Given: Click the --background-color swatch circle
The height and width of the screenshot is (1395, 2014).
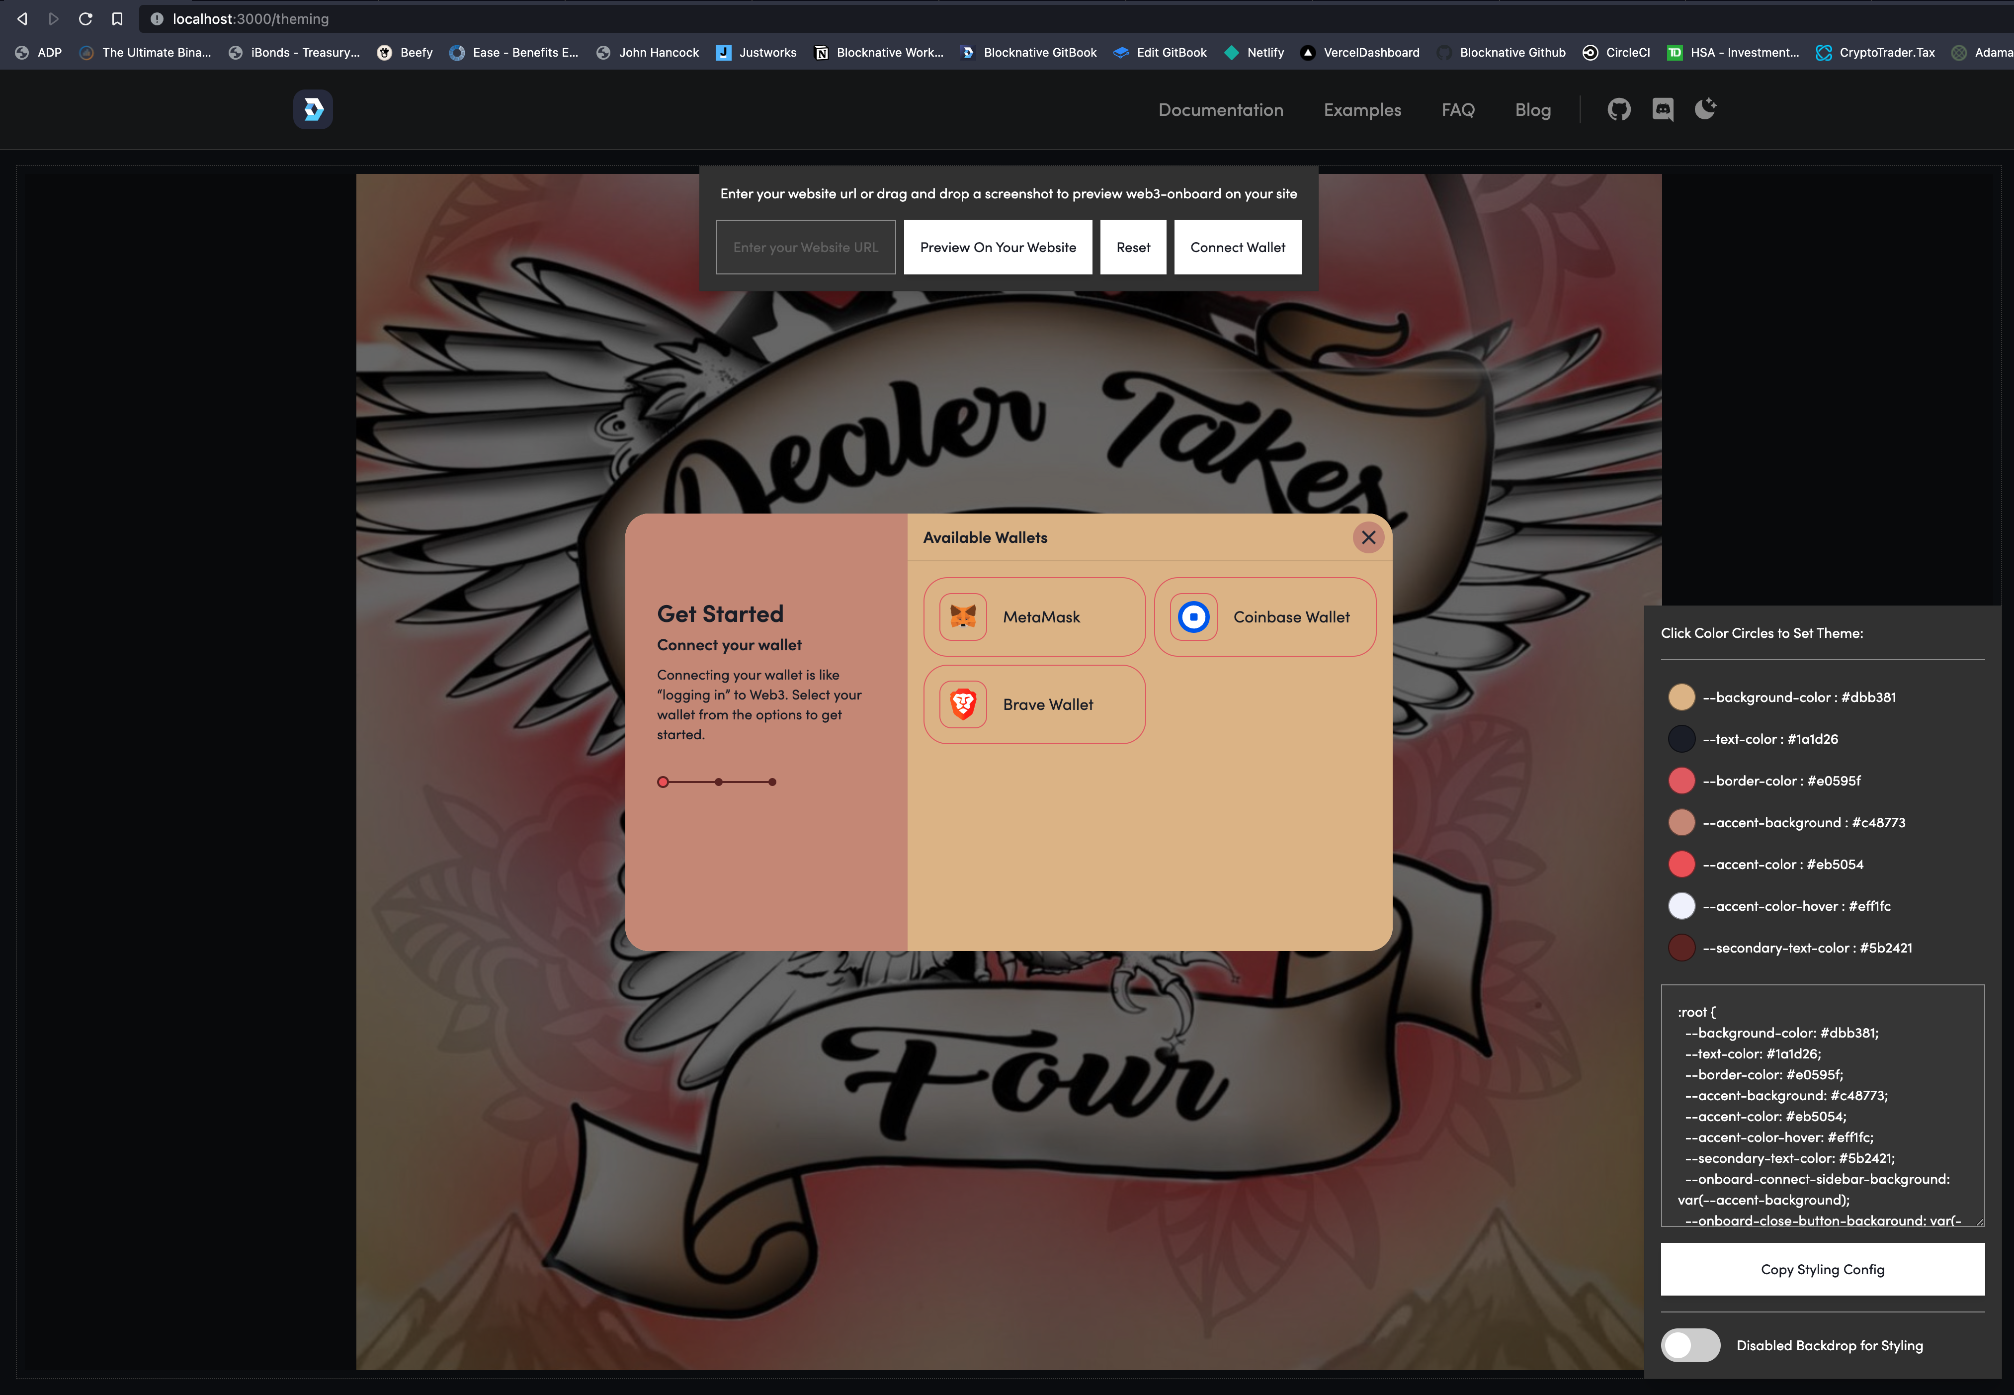Looking at the screenshot, I should (1681, 697).
